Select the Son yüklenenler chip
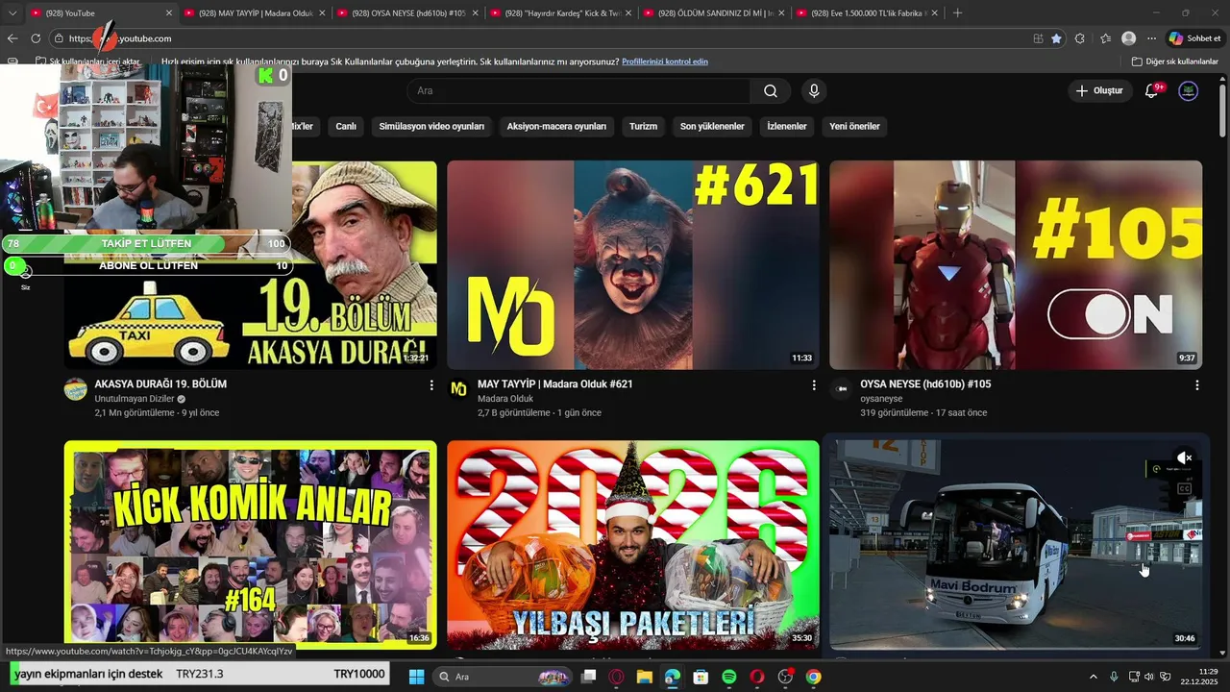Screen dimensions: 1230x692 click(x=712, y=126)
